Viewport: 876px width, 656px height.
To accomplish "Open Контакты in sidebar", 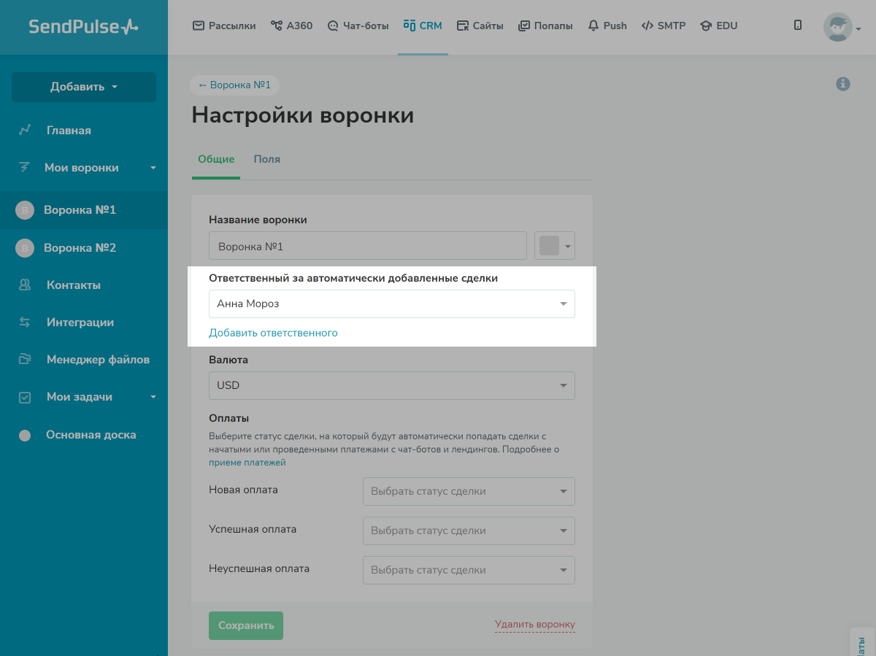I will click(x=74, y=285).
